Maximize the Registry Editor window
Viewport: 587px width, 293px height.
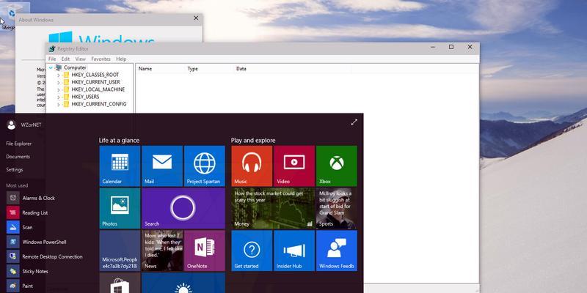coord(451,47)
